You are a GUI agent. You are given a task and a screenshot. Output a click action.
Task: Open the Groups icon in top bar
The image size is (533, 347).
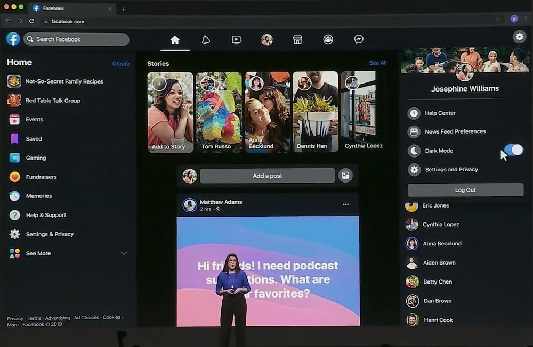click(328, 39)
